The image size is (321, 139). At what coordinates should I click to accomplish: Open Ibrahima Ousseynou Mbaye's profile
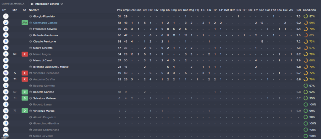(51, 67)
